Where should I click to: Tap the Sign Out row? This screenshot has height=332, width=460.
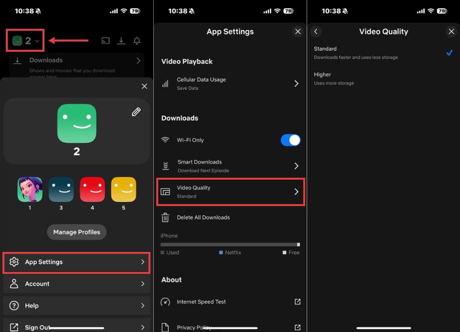[x=77, y=326]
